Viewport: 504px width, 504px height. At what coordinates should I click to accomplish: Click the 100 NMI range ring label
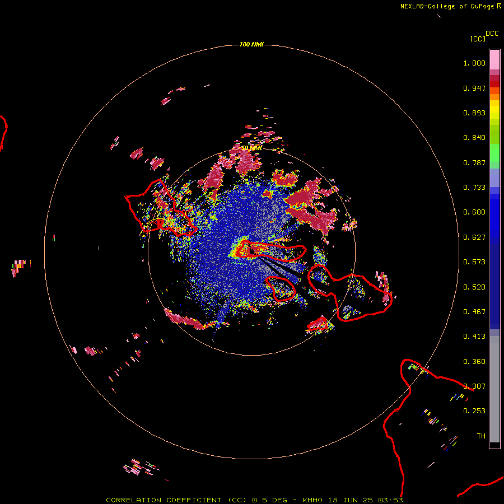click(x=251, y=44)
